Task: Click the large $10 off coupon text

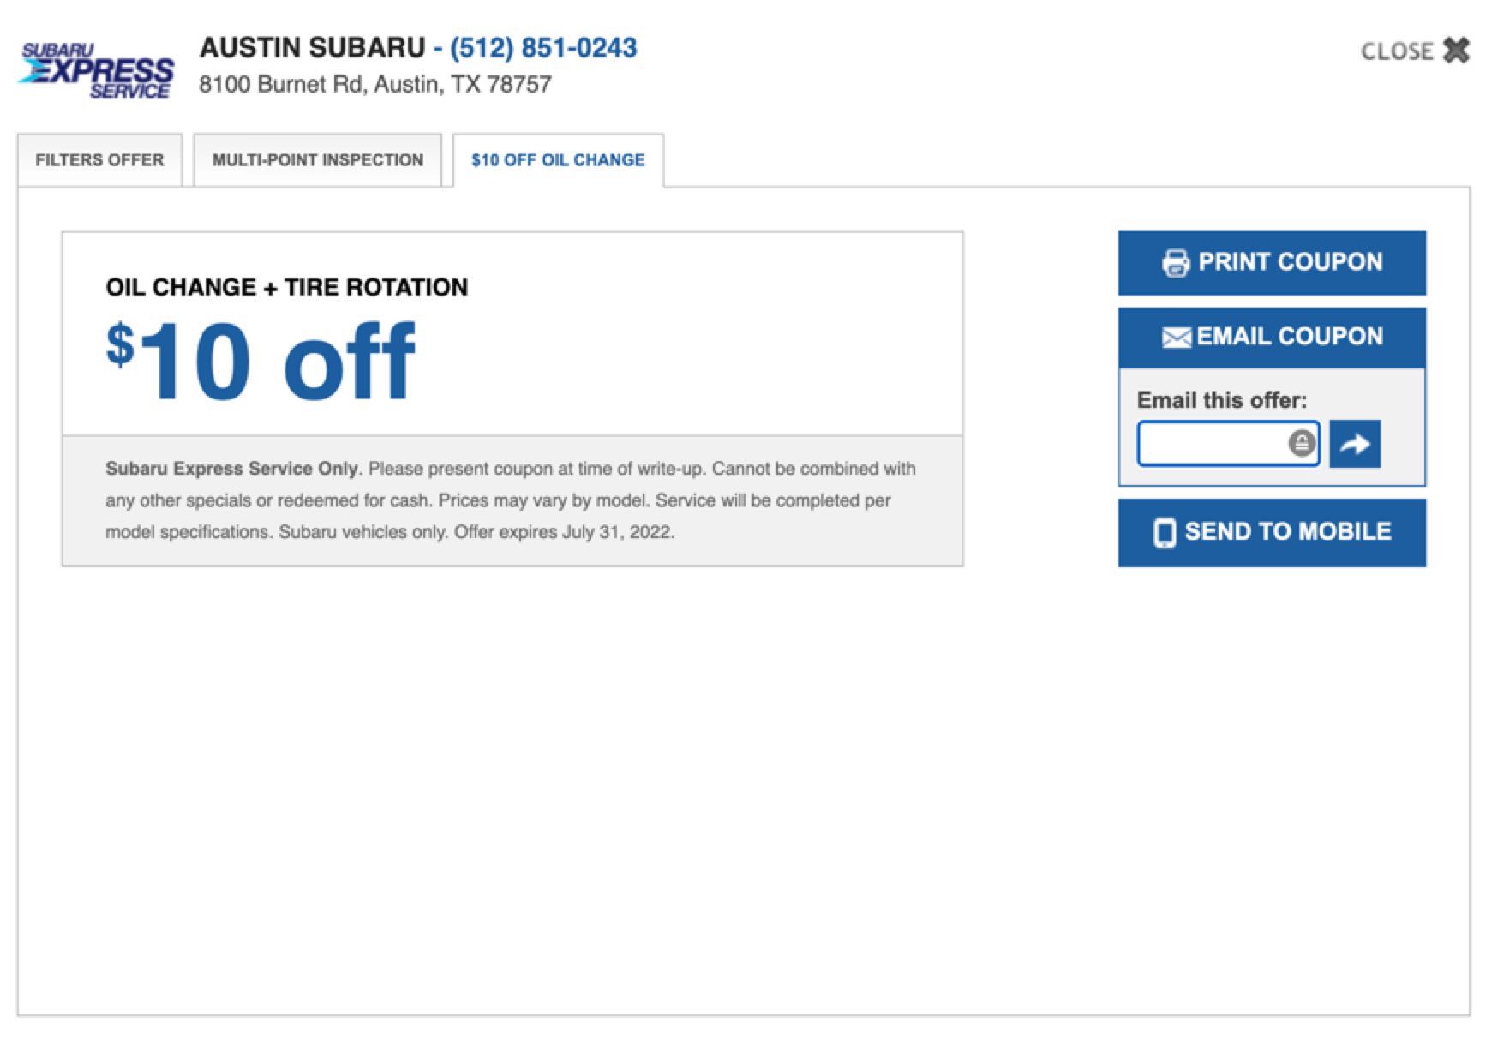Action: 261,362
